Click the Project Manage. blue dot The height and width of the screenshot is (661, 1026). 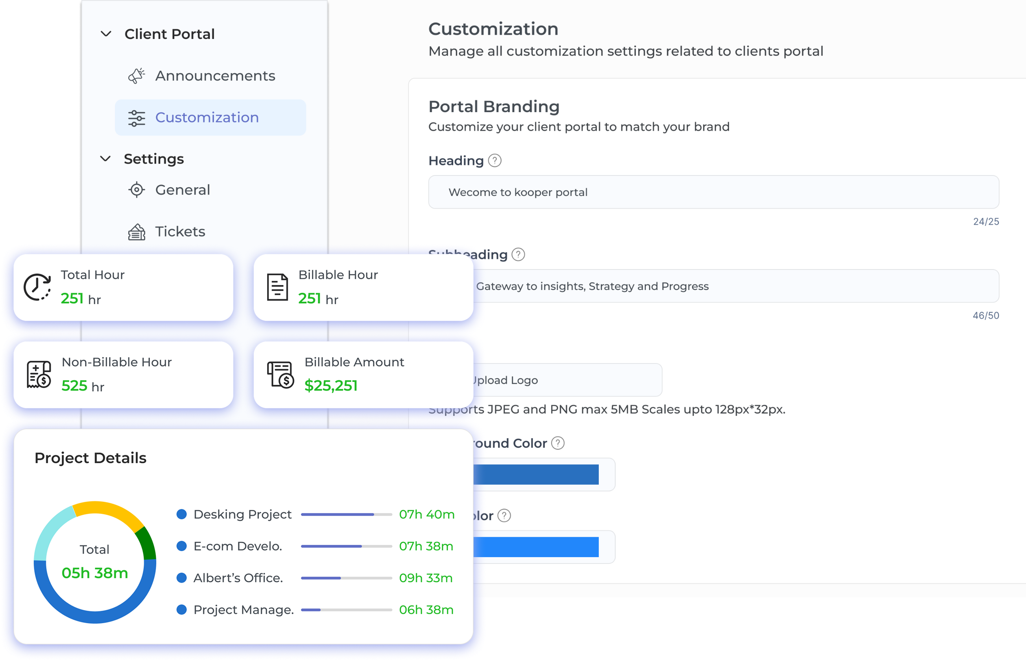(181, 609)
